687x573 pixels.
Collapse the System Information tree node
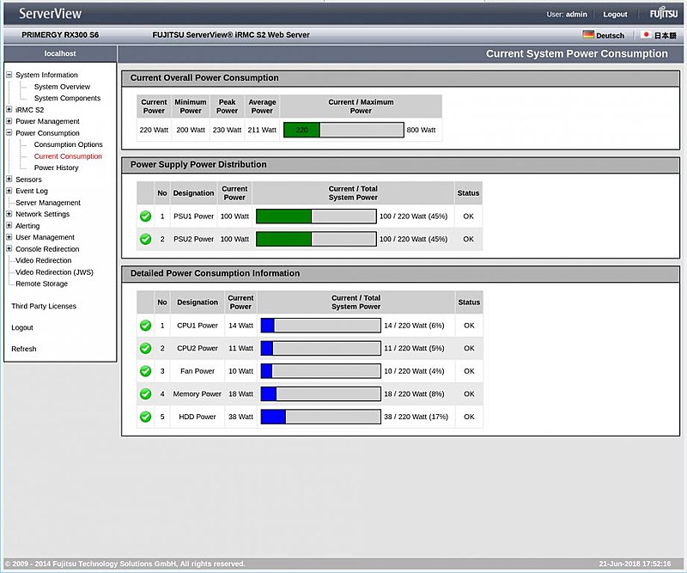coord(9,76)
